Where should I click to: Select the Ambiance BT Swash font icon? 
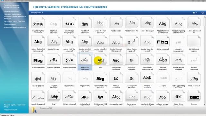pyautogui.click(x=147, y=59)
